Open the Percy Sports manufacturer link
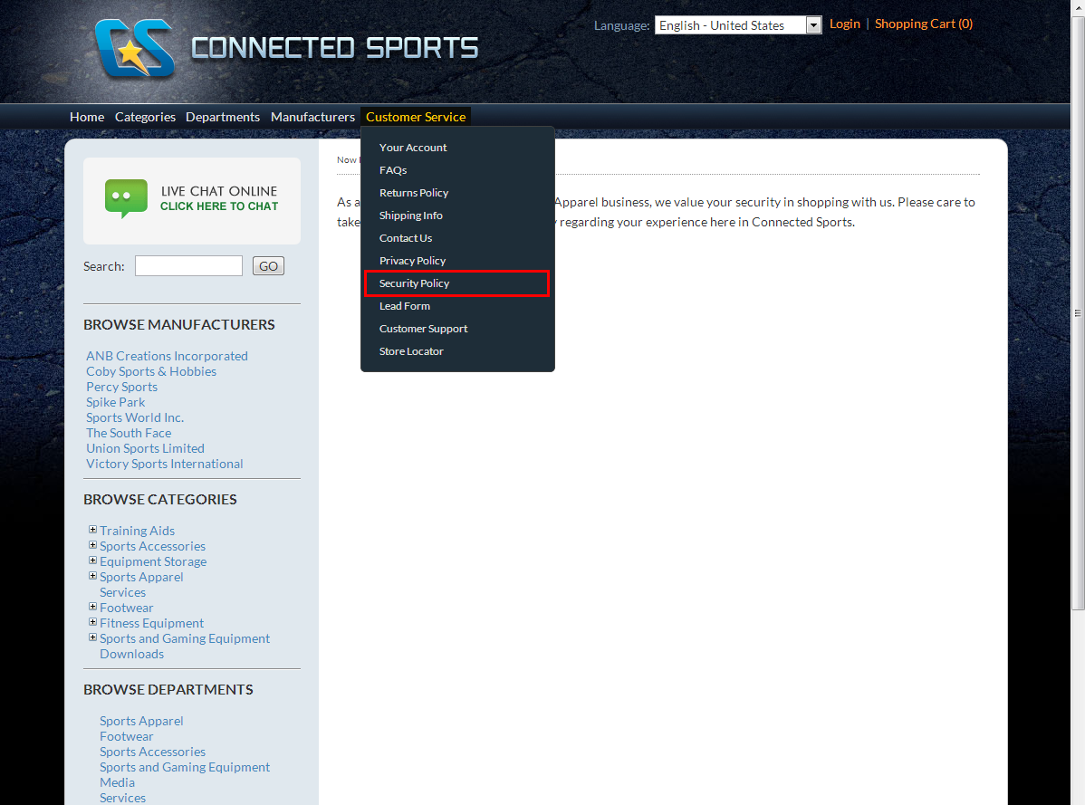Screen dimensions: 1085x805 tap(121, 387)
